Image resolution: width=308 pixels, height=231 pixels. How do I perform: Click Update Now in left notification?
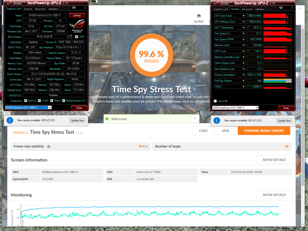point(77,120)
